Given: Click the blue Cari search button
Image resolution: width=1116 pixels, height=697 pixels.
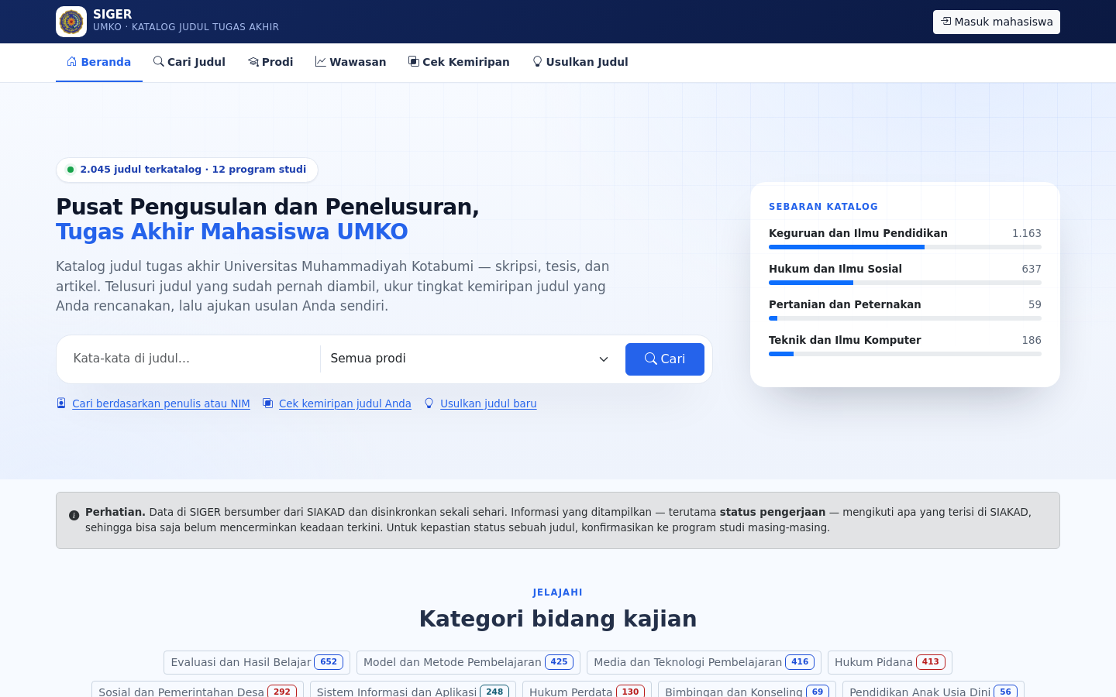Looking at the screenshot, I should (x=665, y=359).
